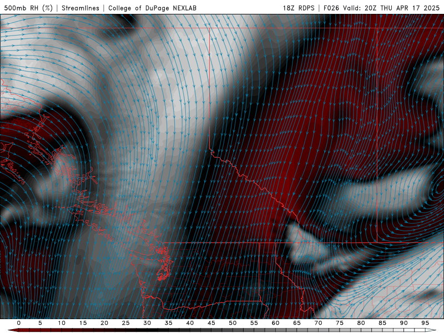
Task: Click the "90" value on the color scale
Action: (403, 323)
